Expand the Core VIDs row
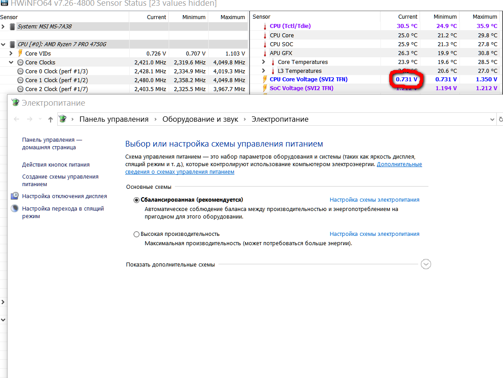 pos(11,53)
